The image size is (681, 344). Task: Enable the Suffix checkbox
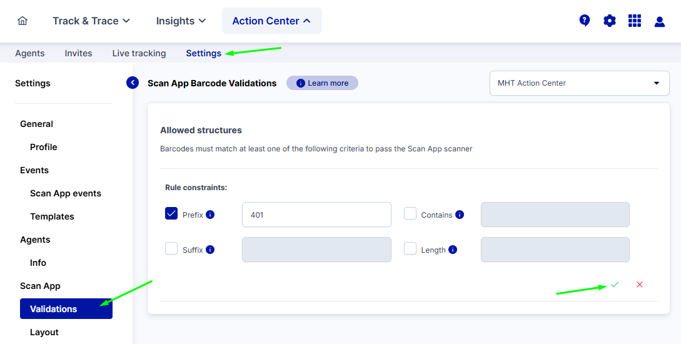171,249
